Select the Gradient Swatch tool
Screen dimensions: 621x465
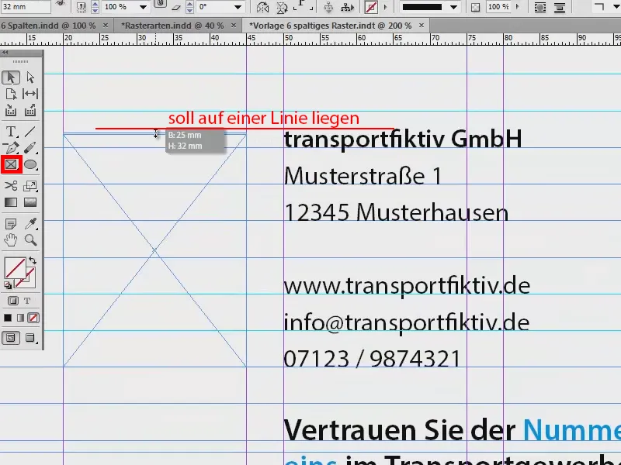pos(11,202)
